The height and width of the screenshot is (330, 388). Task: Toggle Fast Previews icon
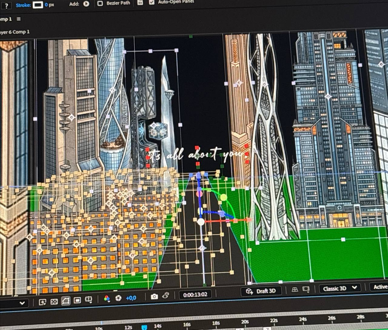tap(42, 302)
